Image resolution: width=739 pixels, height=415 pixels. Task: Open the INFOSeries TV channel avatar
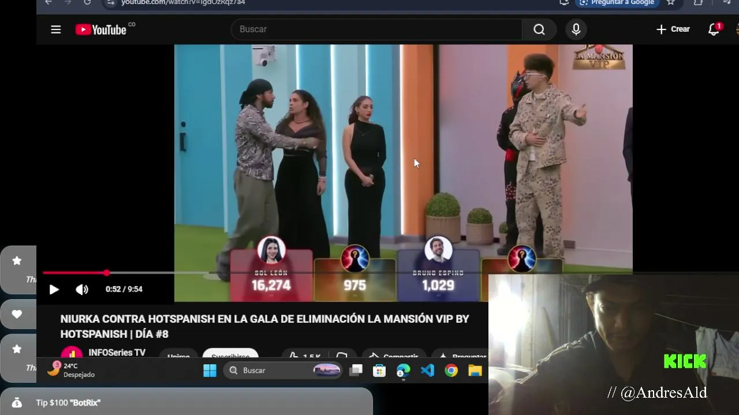coord(72,353)
